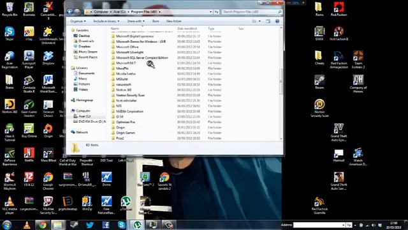Open Skype desktop shortcut
Screen dimensions: 408x230
coord(10,34)
